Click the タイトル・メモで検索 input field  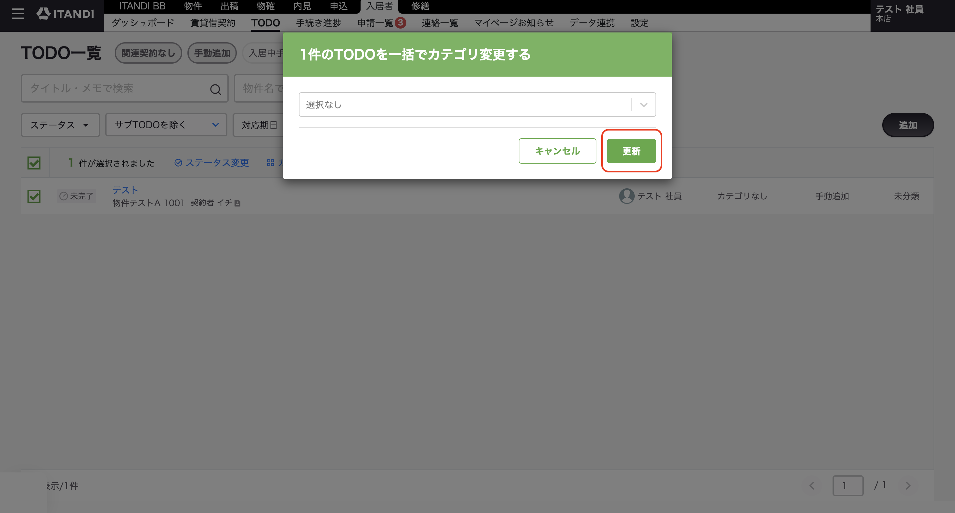pos(124,88)
